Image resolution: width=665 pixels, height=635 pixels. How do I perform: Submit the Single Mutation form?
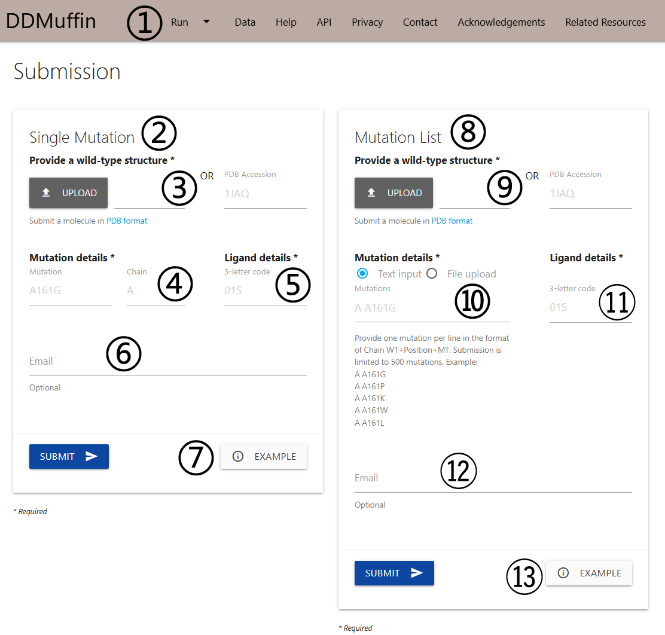[69, 456]
